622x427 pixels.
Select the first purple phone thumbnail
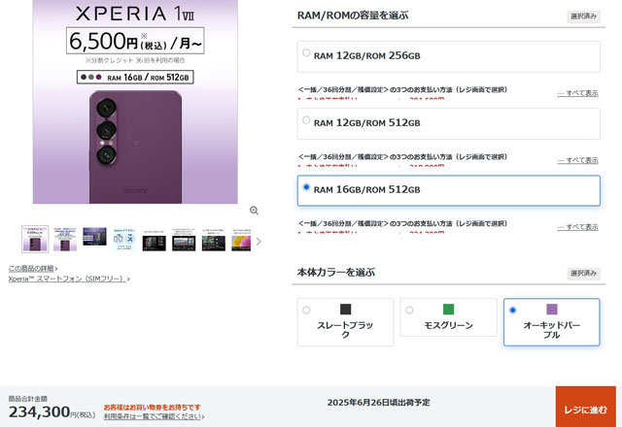pyautogui.click(x=35, y=240)
